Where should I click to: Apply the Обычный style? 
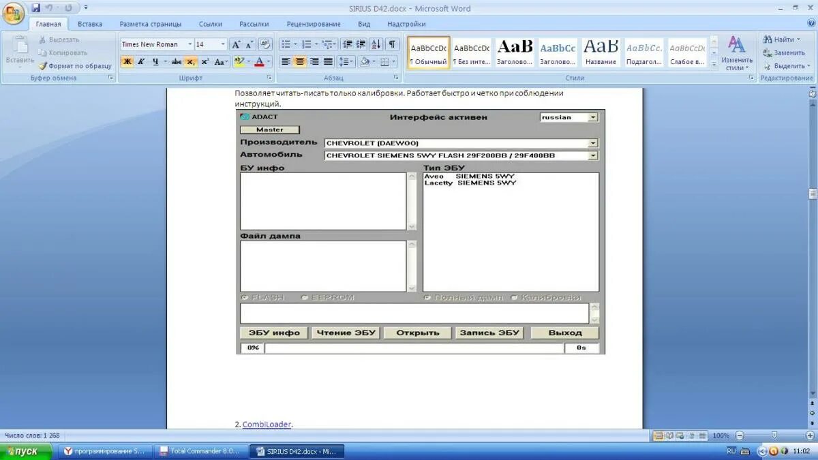point(429,53)
